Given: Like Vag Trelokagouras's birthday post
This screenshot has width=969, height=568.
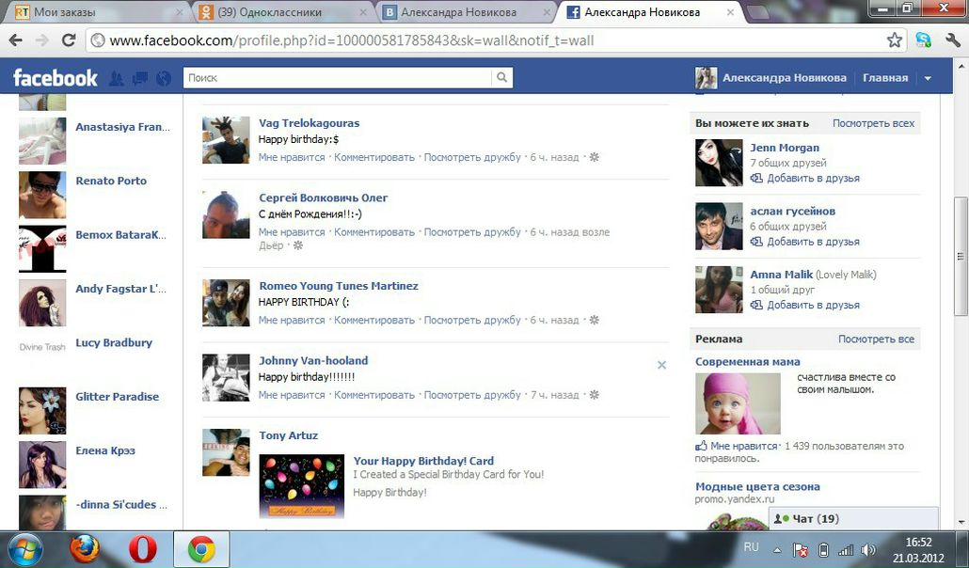Looking at the screenshot, I should [x=292, y=157].
